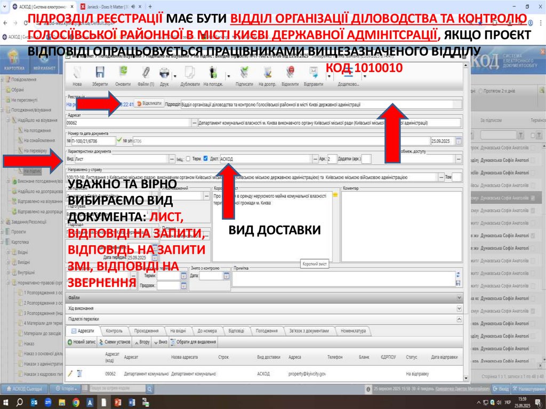This screenshot has height=409, width=546.
Task: Open the Зв'язок з документами tab
Action: [309, 331]
